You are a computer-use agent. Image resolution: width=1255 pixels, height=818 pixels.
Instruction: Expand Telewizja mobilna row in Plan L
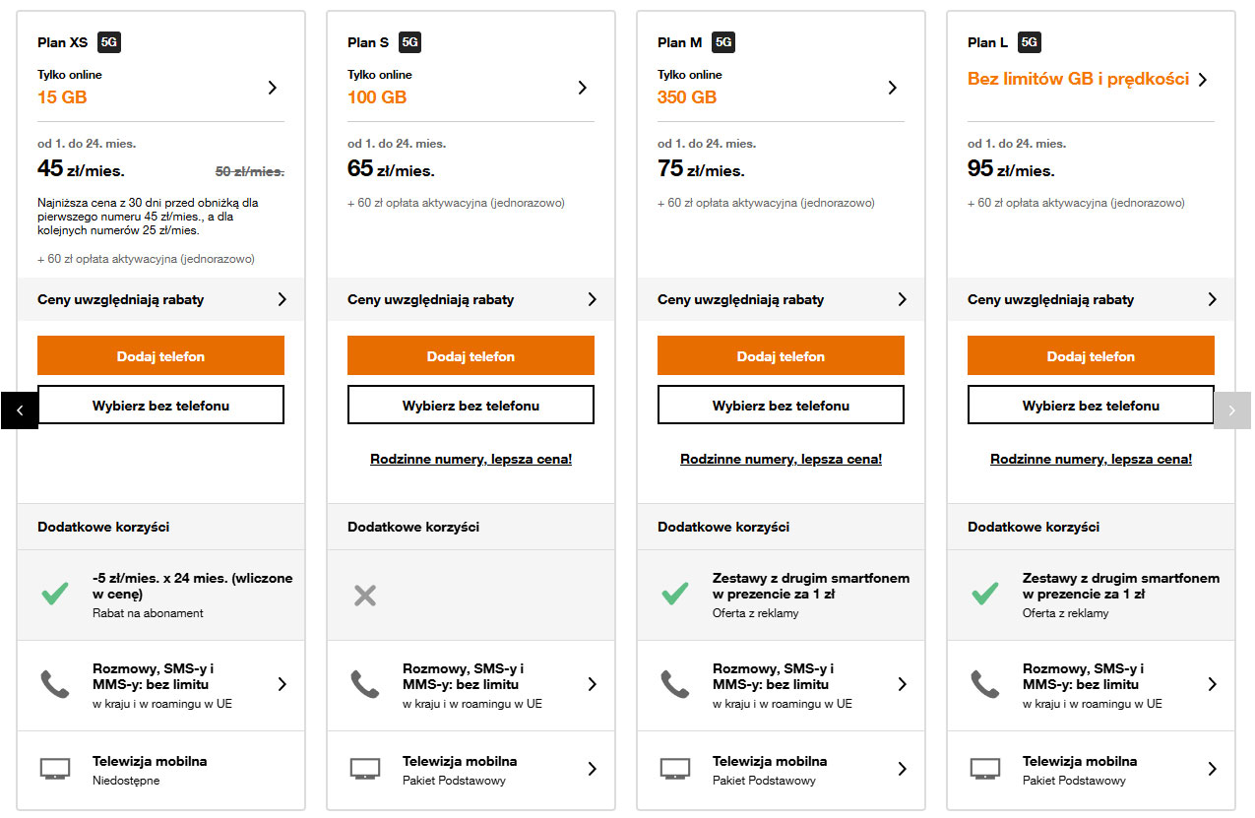click(1212, 769)
